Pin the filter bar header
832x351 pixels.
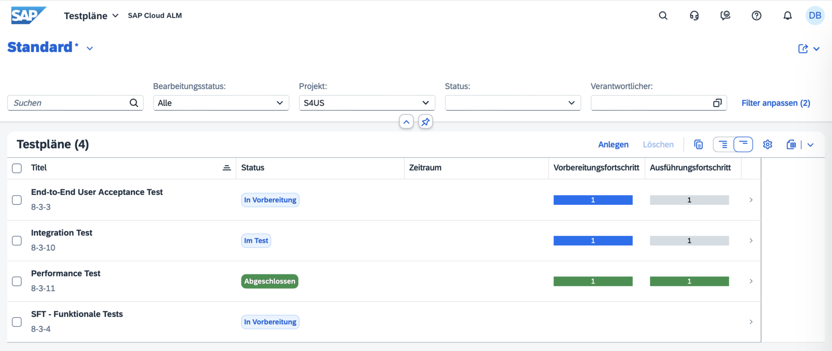pyautogui.click(x=425, y=122)
